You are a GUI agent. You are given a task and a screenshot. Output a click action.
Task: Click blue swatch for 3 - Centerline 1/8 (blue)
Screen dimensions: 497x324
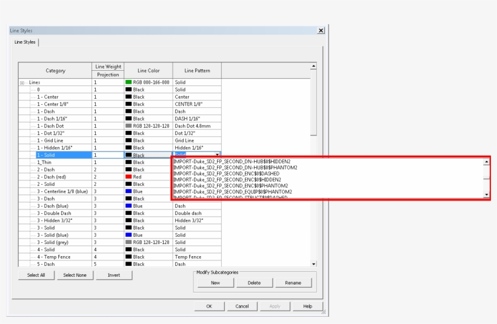click(x=128, y=191)
